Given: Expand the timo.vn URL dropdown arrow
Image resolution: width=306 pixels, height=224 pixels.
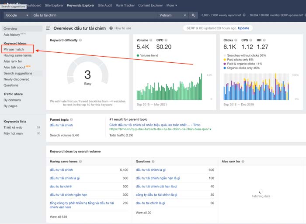Looking at the screenshot, I should coord(210,129).
